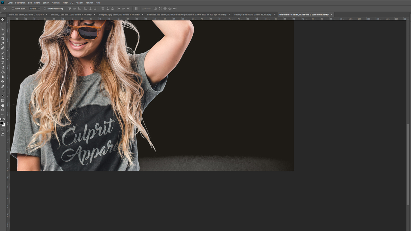Select the Hand tool
This screenshot has width=411, height=231.
click(3, 105)
